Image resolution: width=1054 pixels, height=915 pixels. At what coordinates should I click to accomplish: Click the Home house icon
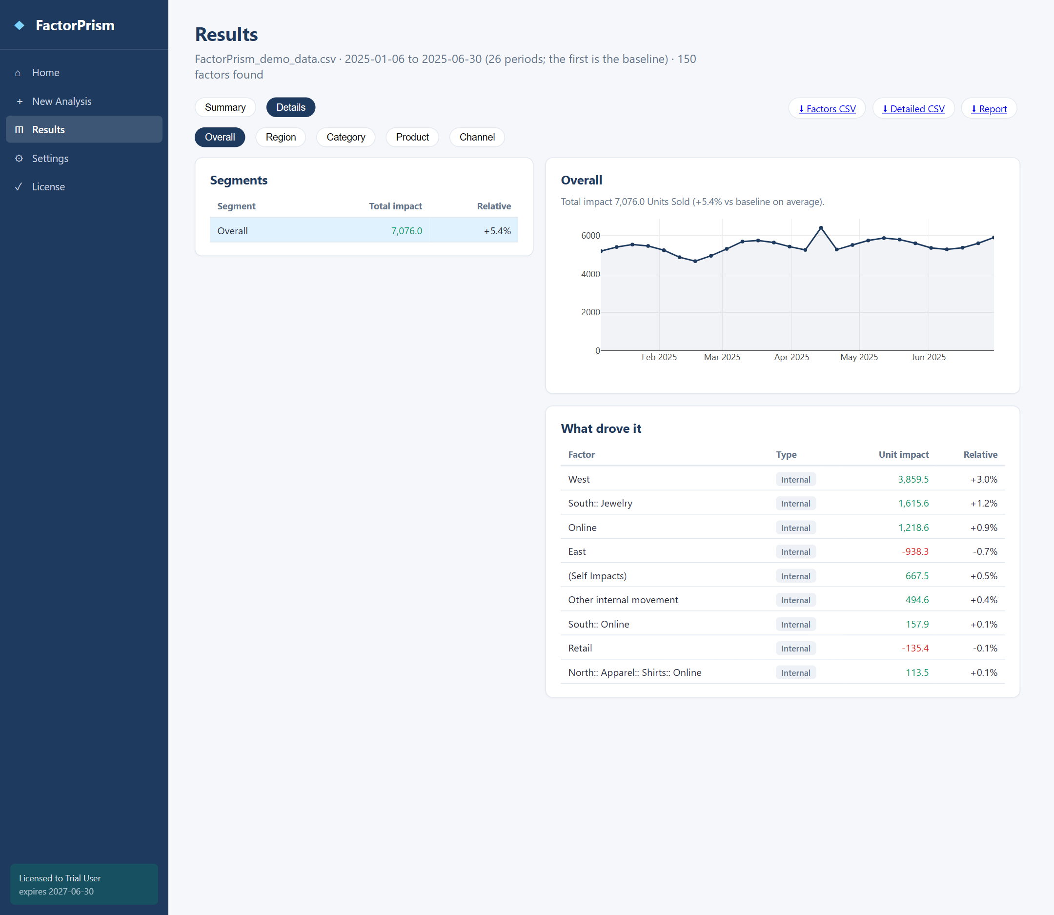click(x=19, y=73)
